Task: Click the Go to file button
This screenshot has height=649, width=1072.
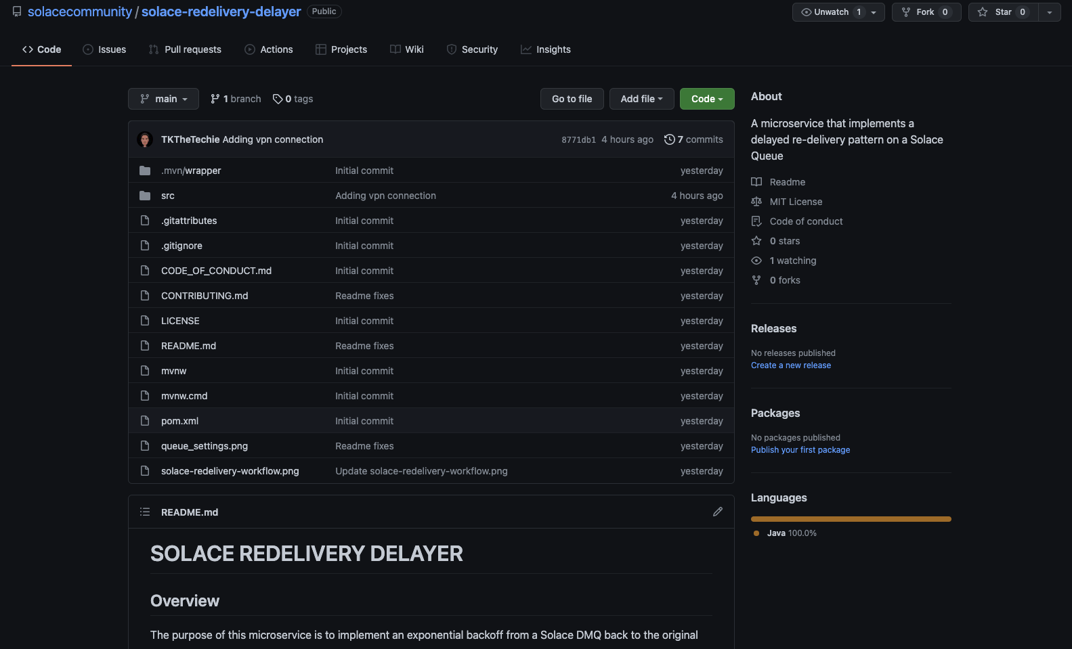Action: click(572, 99)
